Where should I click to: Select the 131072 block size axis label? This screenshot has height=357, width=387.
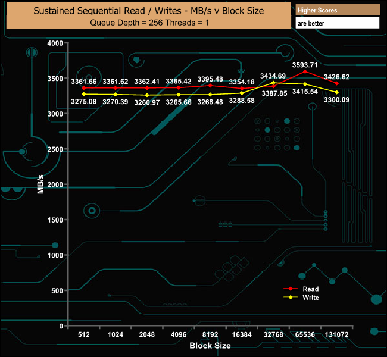pos(337,335)
